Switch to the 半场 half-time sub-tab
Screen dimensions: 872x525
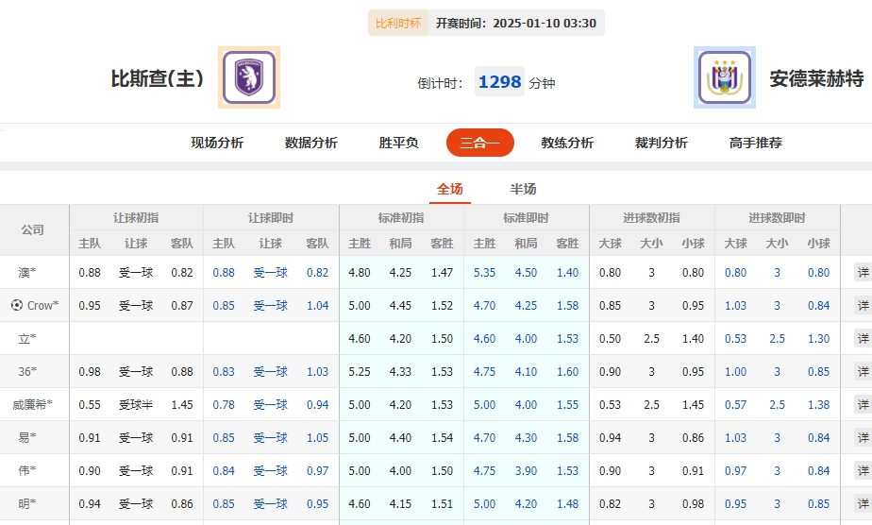tap(523, 189)
